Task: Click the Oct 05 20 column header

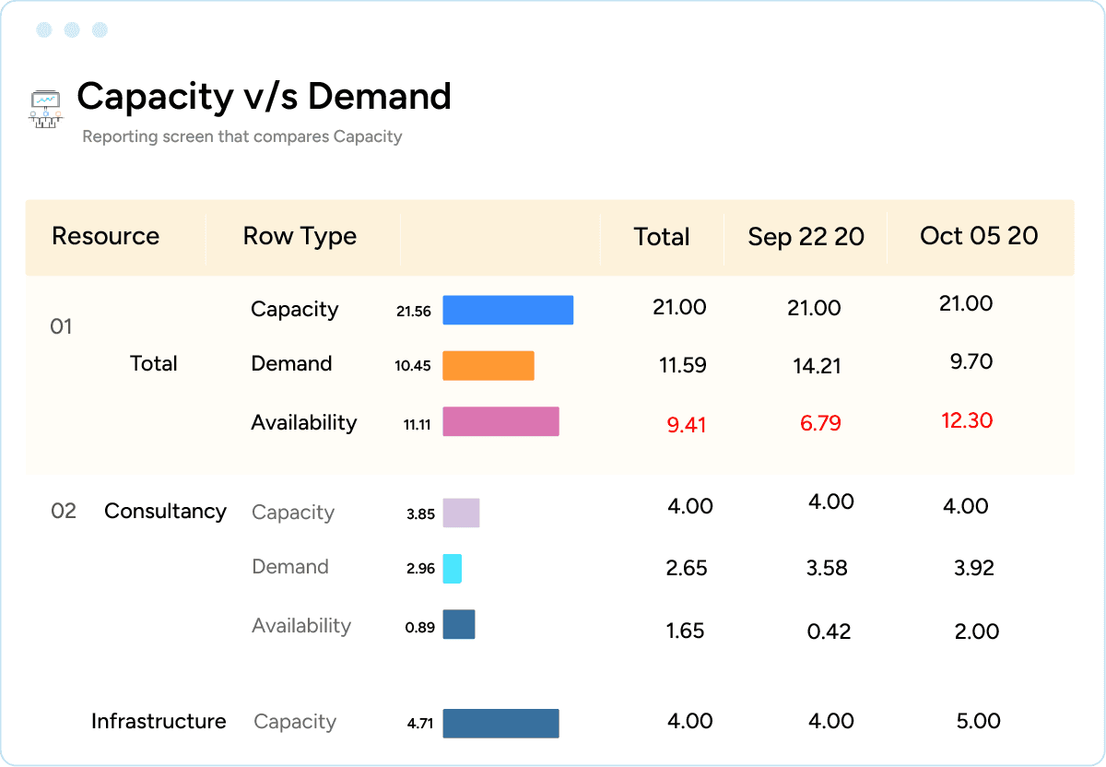Action: [979, 237]
